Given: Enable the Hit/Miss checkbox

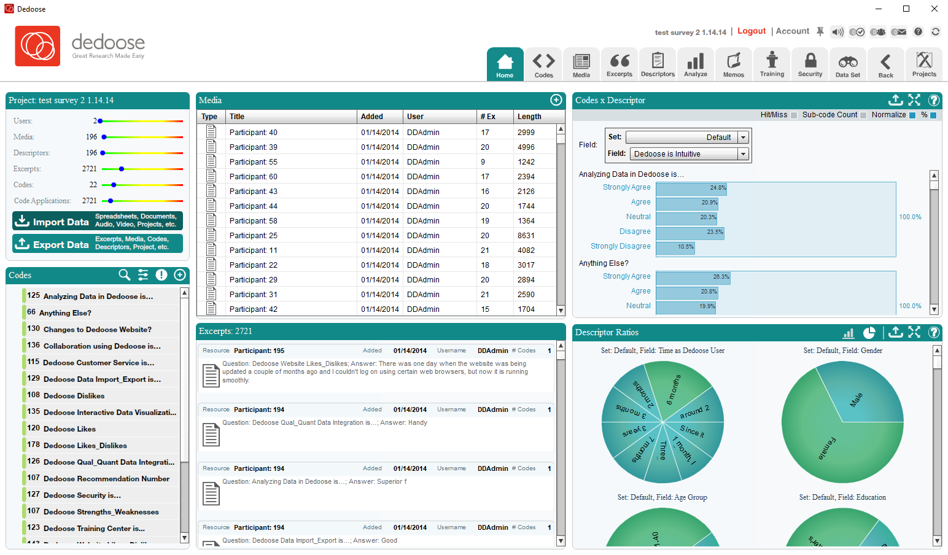Looking at the screenshot, I should point(794,115).
